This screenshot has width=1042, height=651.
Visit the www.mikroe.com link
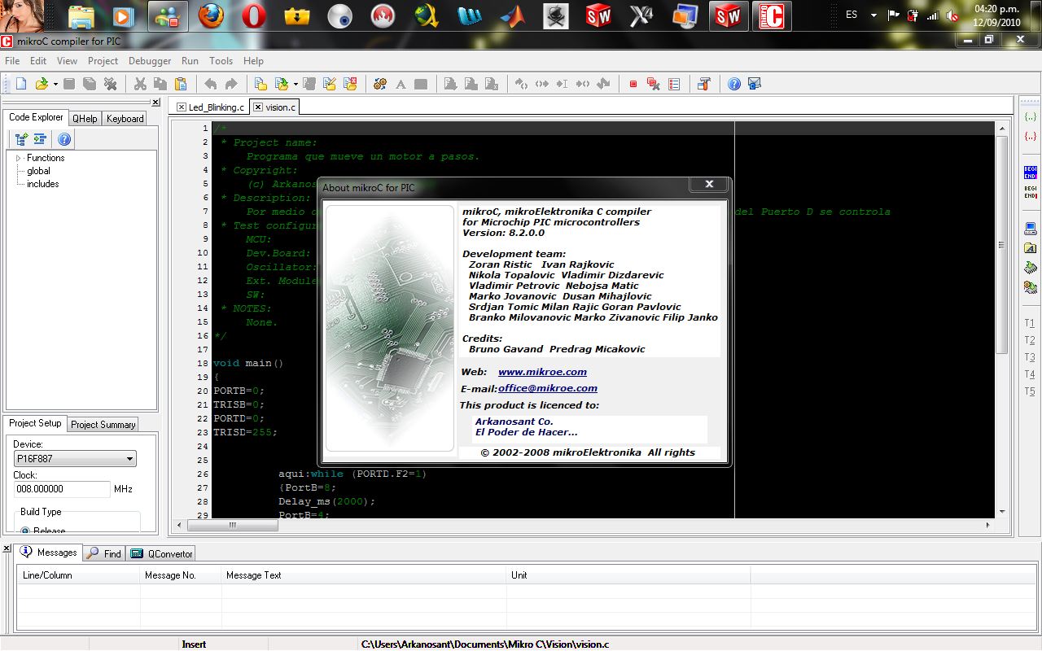click(541, 372)
